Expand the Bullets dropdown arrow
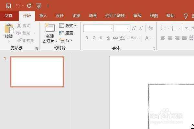 168,28
